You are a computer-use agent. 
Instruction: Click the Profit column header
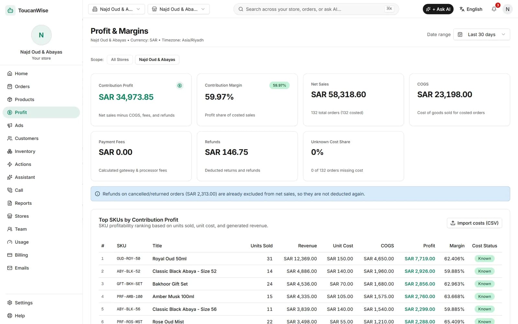pyautogui.click(x=429, y=246)
